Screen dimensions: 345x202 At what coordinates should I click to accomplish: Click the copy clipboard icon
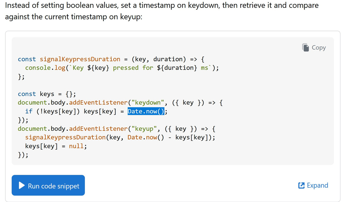tap(305, 47)
